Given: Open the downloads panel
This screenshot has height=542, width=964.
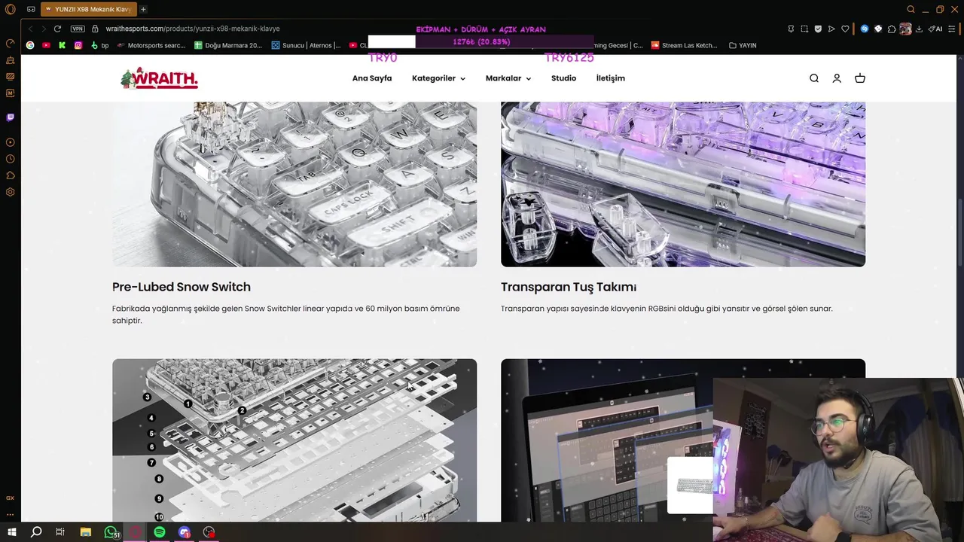Looking at the screenshot, I should click(919, 29).
